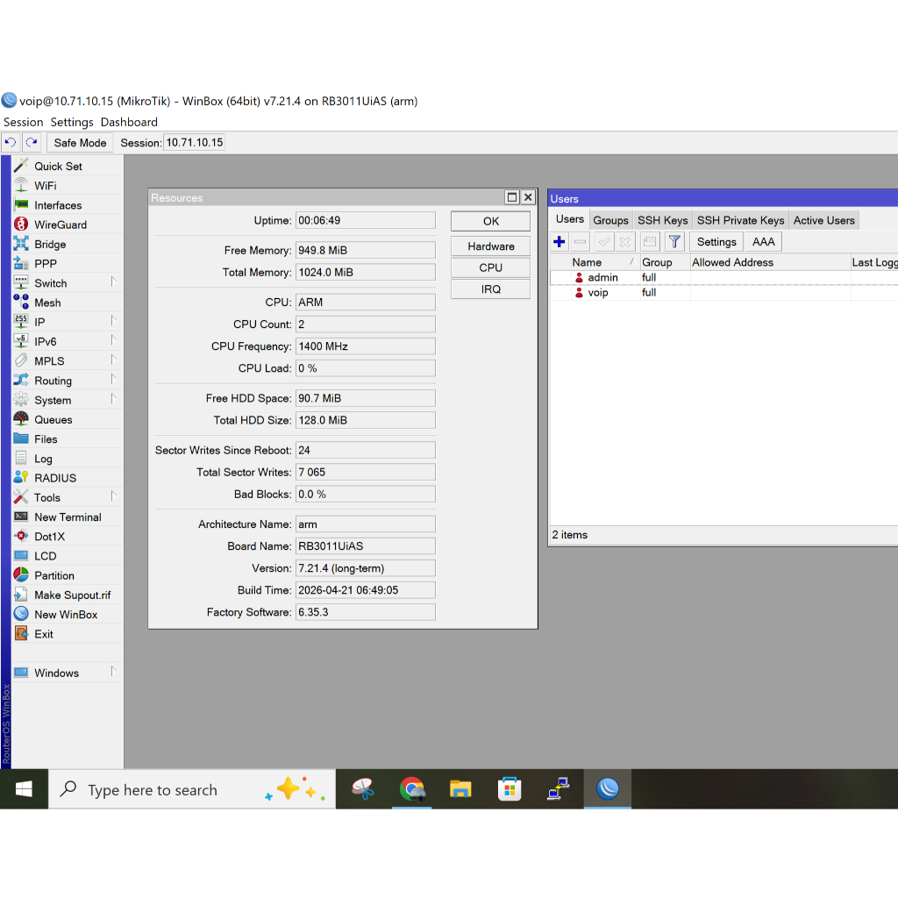
Task: Click the enable checkmark icon in Users
Action: tap(604, 242)
